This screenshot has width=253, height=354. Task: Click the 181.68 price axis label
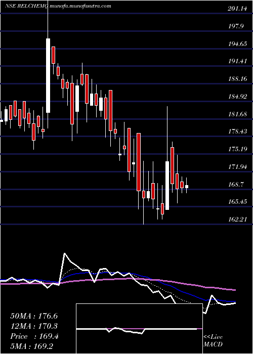coord(238,114)
